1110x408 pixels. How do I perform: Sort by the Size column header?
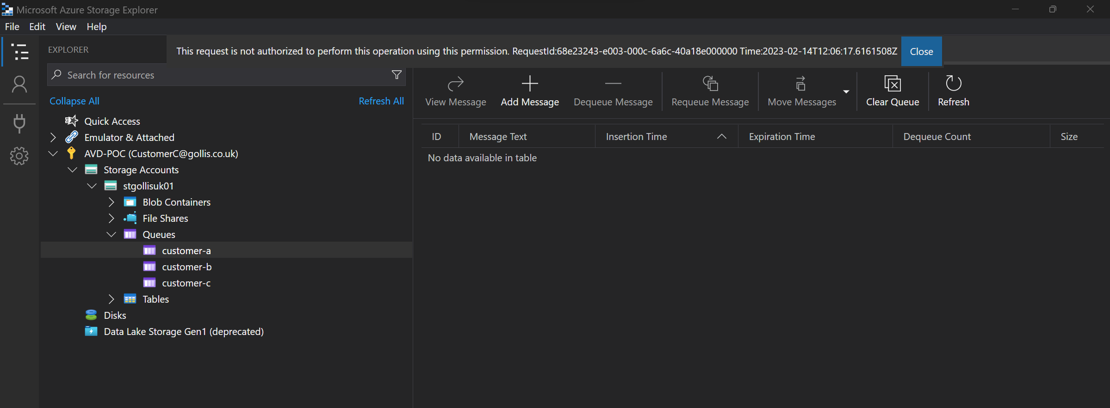(1077, 136)
